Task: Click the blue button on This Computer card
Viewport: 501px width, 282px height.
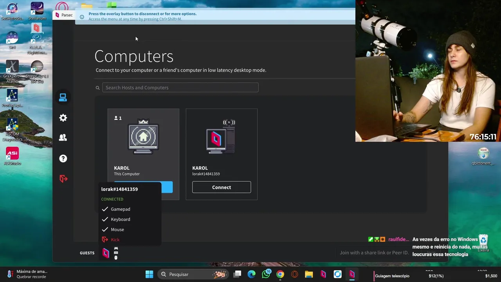Action: 167,187
